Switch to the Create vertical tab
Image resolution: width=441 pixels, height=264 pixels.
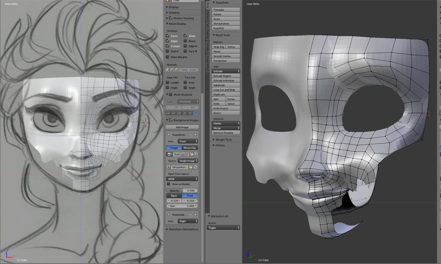pos(207,16)
